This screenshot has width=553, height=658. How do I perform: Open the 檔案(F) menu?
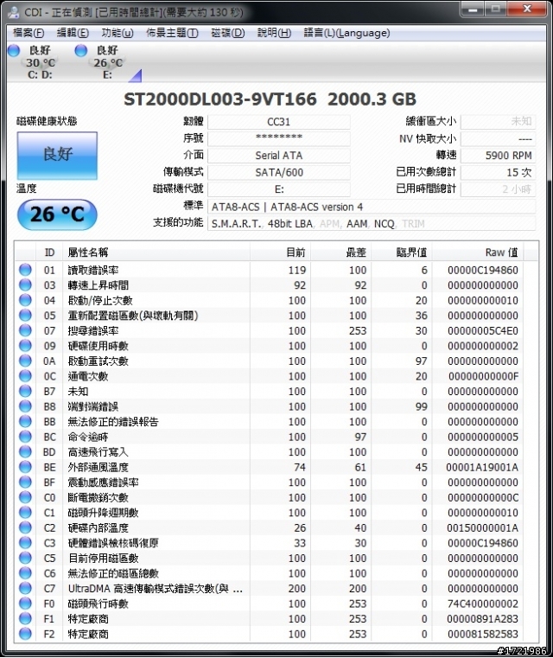pyautogui.click(x=29, y=33)
